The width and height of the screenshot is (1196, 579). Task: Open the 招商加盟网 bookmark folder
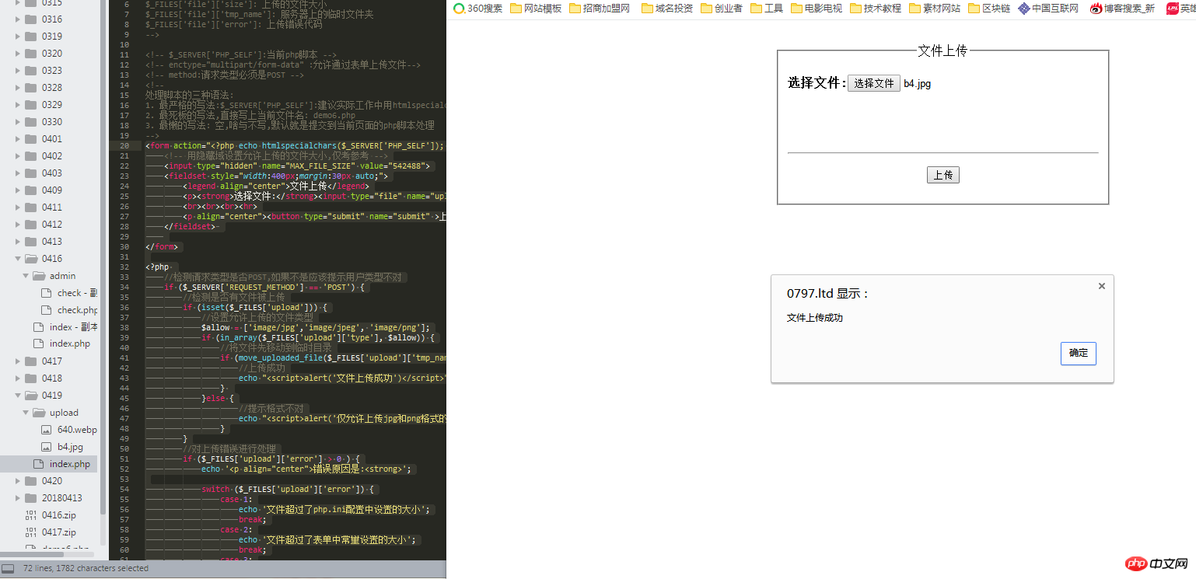(599, 9)
